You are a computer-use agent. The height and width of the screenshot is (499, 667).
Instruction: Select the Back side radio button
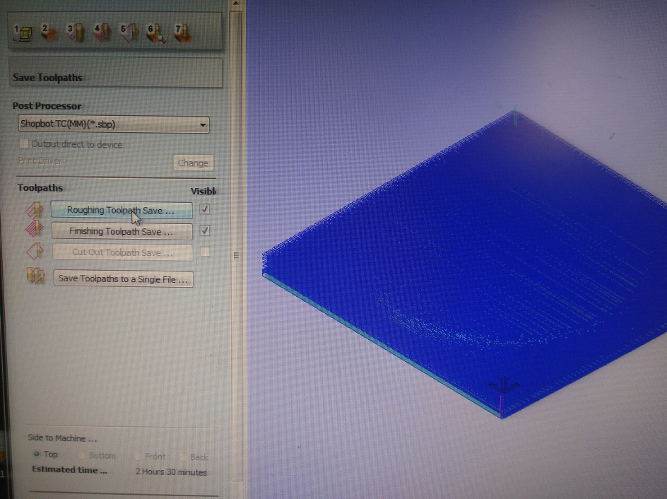[x=183, y=457]
